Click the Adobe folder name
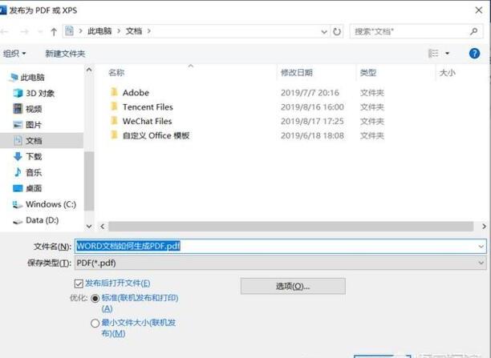This screenshot has width=491, height=358. point(136,93)
